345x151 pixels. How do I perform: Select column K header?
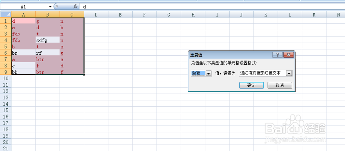[266, 14]
